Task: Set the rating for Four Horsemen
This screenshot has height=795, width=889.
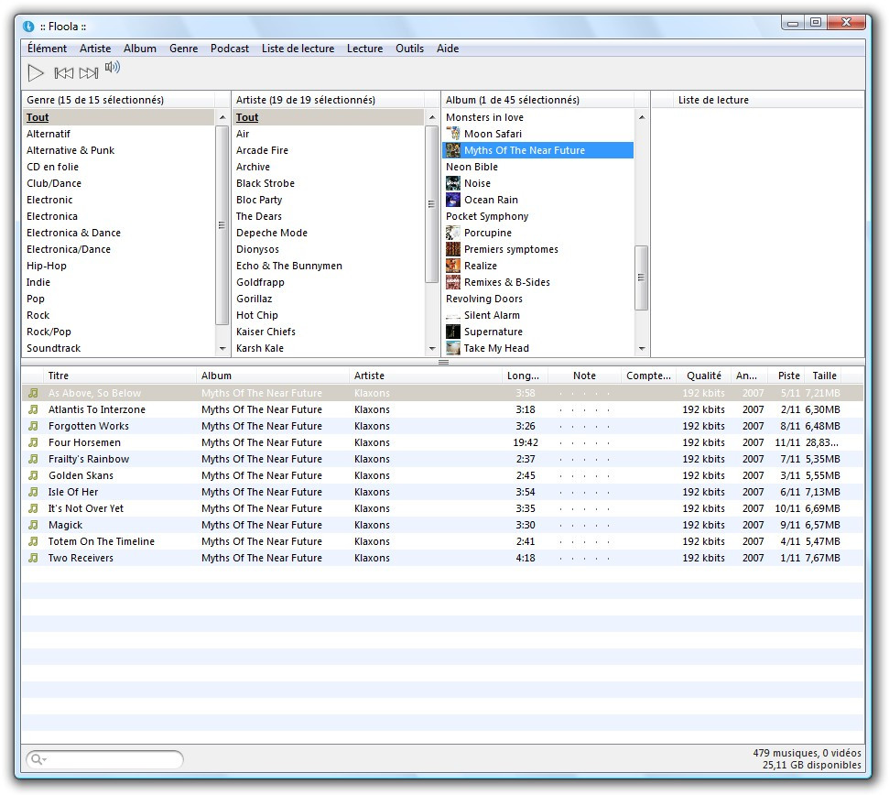Action: click(584, 443)
